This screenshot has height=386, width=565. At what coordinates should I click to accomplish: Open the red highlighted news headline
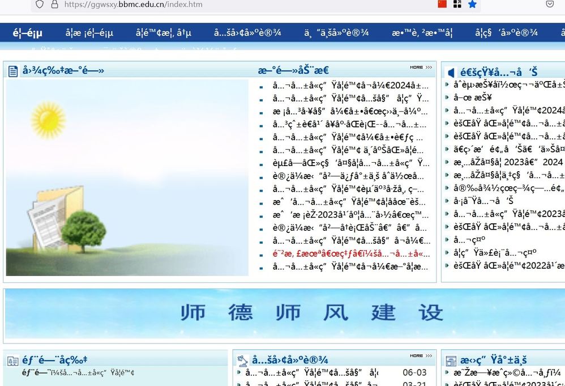350,254
